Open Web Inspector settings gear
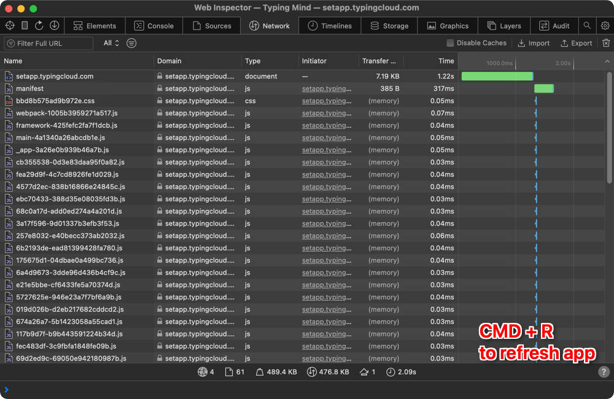This screenshot has width=614, height=399. (605, 25)
